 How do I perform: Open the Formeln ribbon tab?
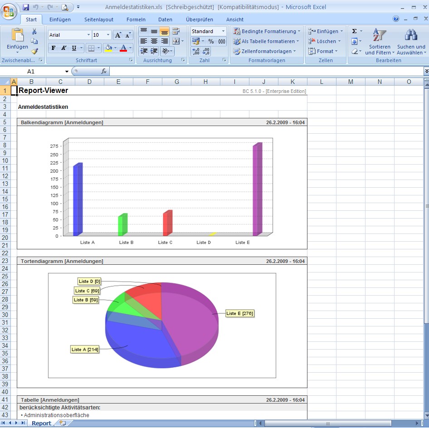click(136, 19)
